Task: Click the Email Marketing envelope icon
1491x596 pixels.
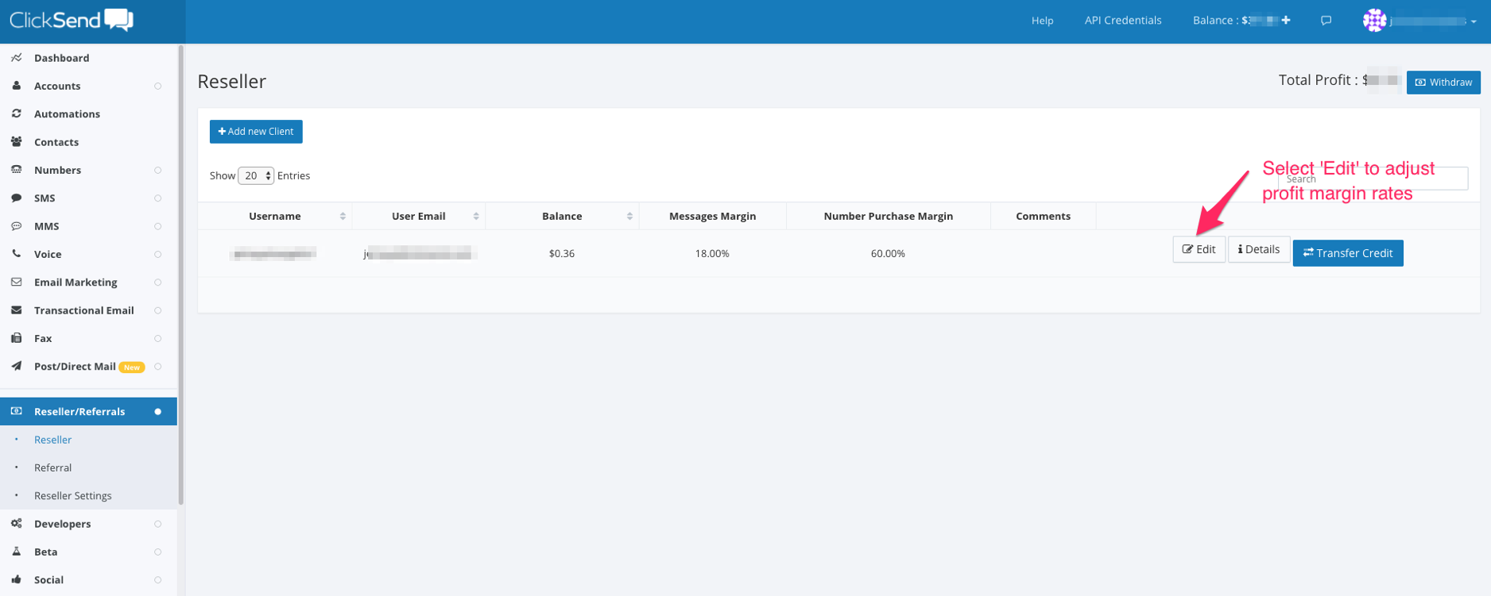Action: pyautogui.click(x=17, y=282)
